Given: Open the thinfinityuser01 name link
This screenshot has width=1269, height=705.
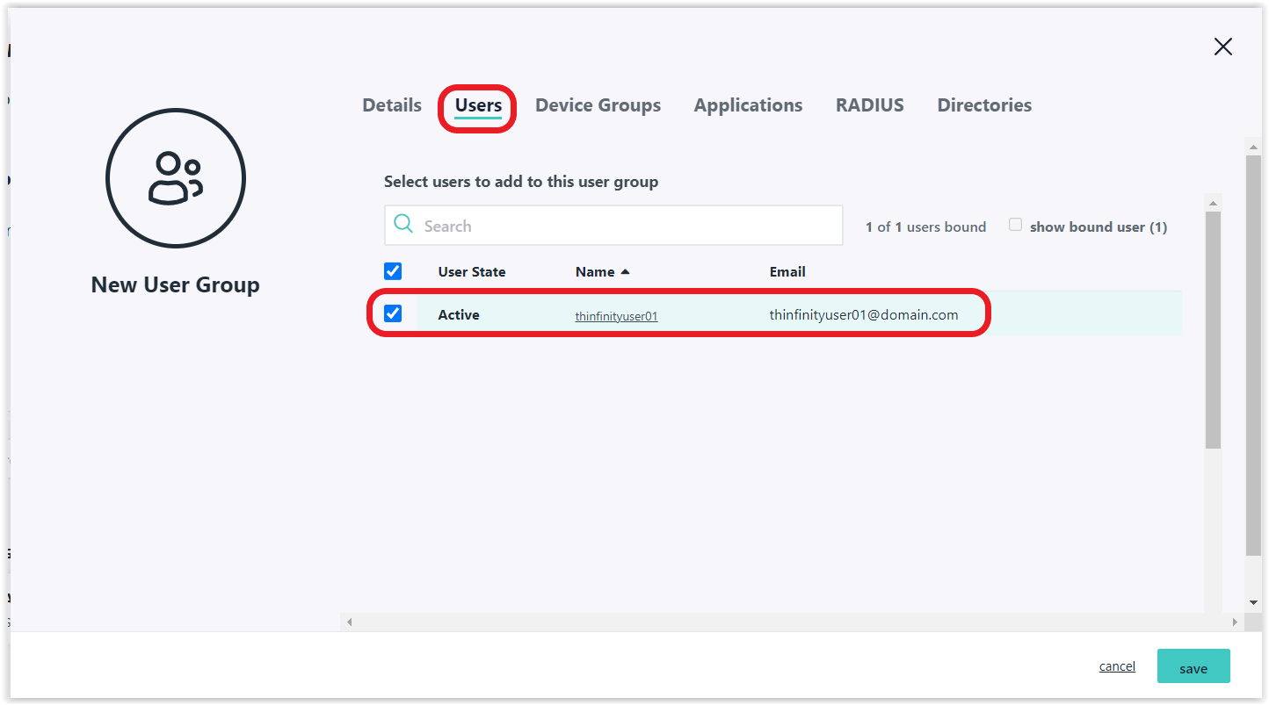Looking at the screenshot, I should tap(616, 316).
